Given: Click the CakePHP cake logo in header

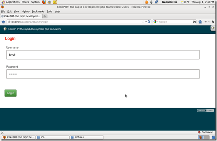Looking at the screenshot, I should click(x=5, y=29).
